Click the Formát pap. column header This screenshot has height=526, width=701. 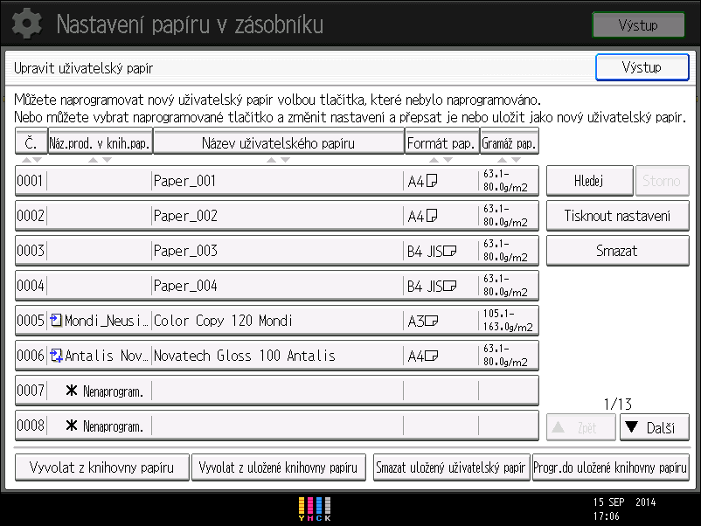(442, 142)
